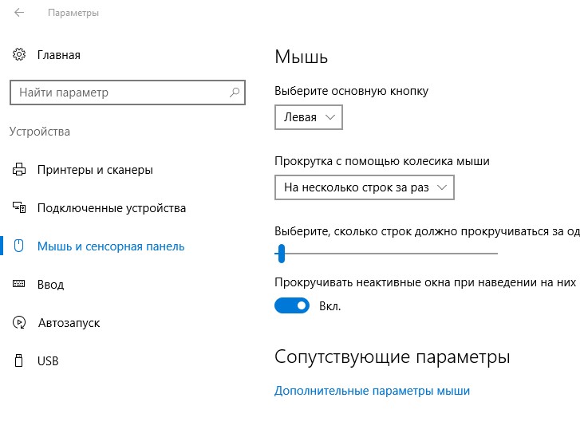Screen dimensions: 580x445
Task: Go to "Главная" settings home
Action: click(58, 55)
